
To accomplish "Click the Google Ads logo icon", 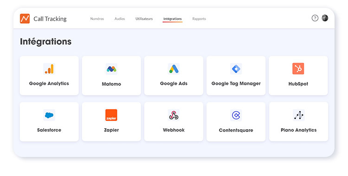I will coord(174,69).
